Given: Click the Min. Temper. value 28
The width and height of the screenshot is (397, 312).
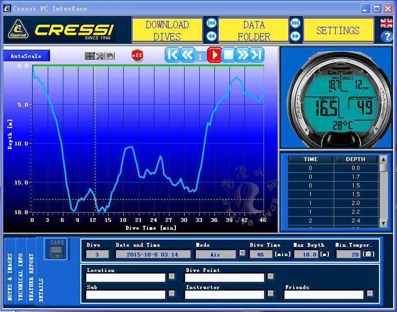Looking at the screenshot, I should tap(348, 254).
